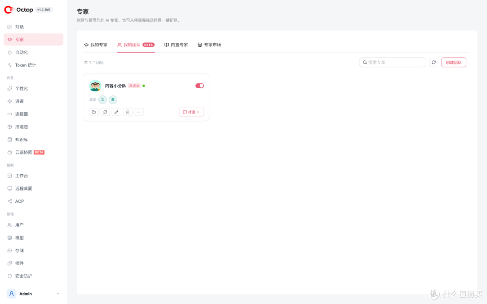Open 技能包 page
Image resolution: width=487 pixels, height=304 pixels.
click(33, 127)
